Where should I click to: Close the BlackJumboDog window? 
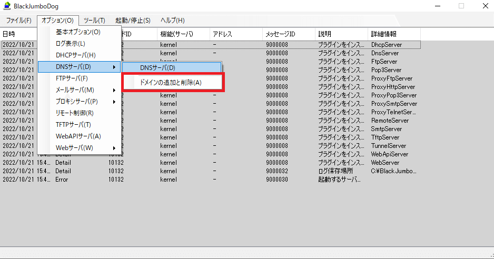(x=486, y=6)
